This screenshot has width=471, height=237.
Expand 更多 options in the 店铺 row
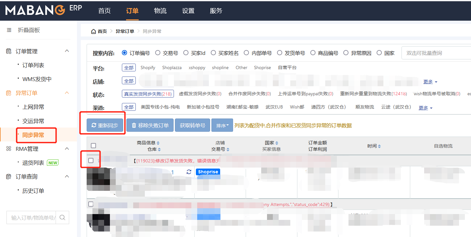pos(427,82)
